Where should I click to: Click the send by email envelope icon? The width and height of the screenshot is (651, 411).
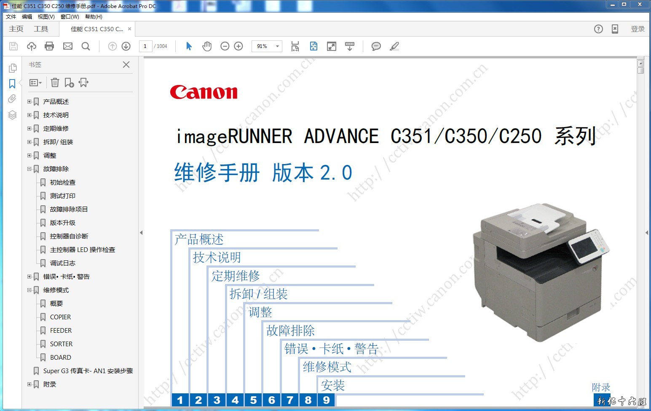[x=68, y=46]
